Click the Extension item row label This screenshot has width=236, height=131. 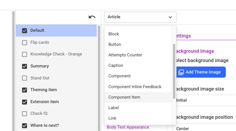pos(45,102)
